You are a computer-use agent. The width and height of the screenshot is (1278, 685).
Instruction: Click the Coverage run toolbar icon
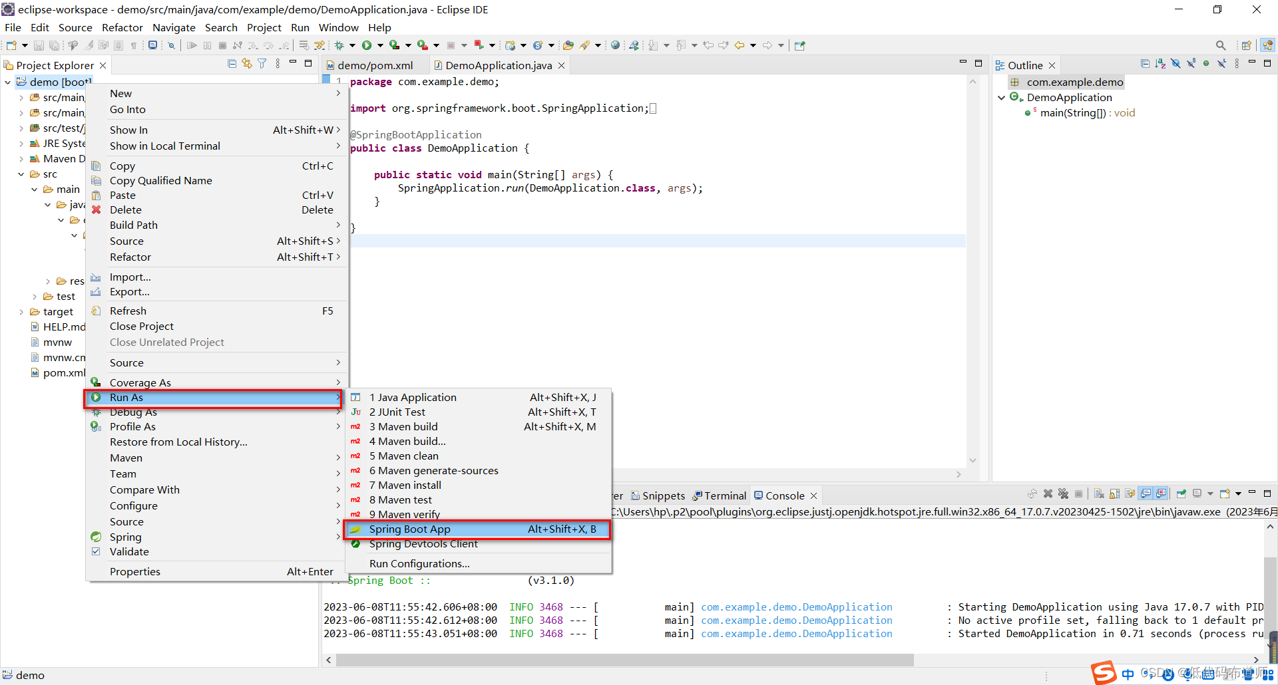coord(395,45)
